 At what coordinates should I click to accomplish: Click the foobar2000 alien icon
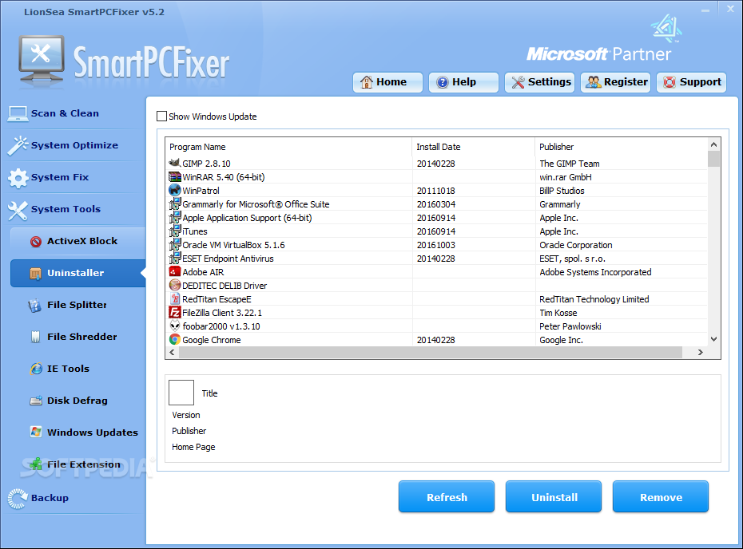tap(175, 326)
